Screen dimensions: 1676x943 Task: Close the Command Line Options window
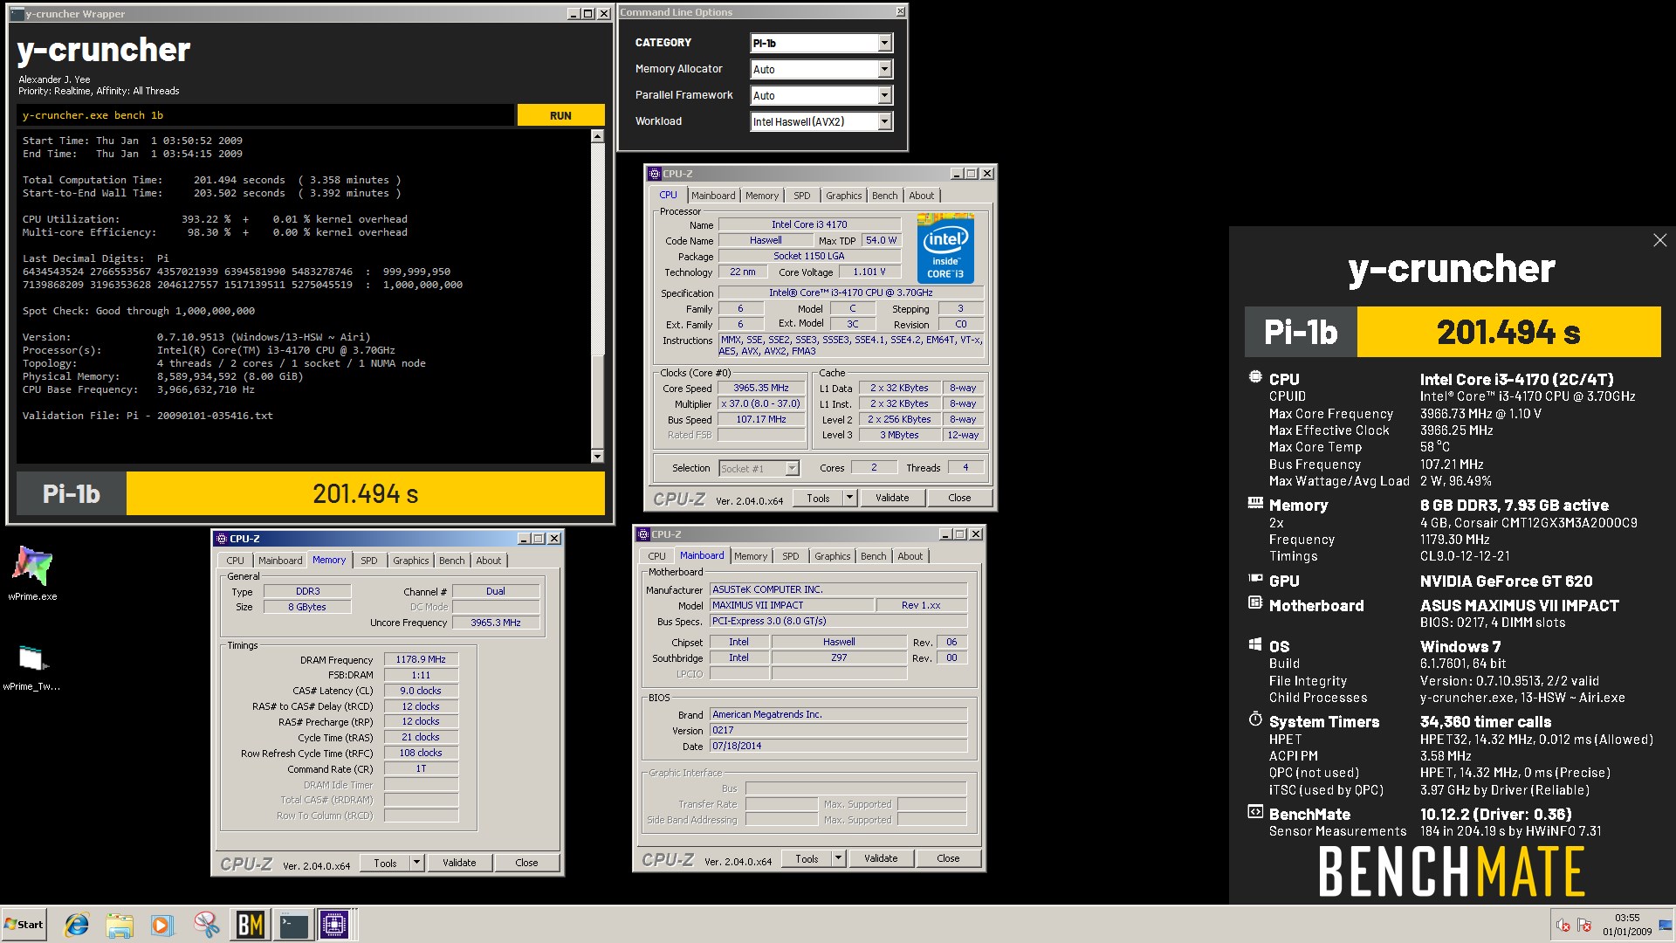pyautogui.click(x=900, y=11)
